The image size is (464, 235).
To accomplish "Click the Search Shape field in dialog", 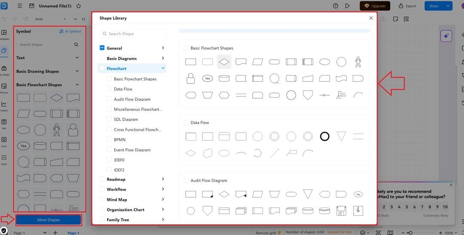I will (133, 34).
